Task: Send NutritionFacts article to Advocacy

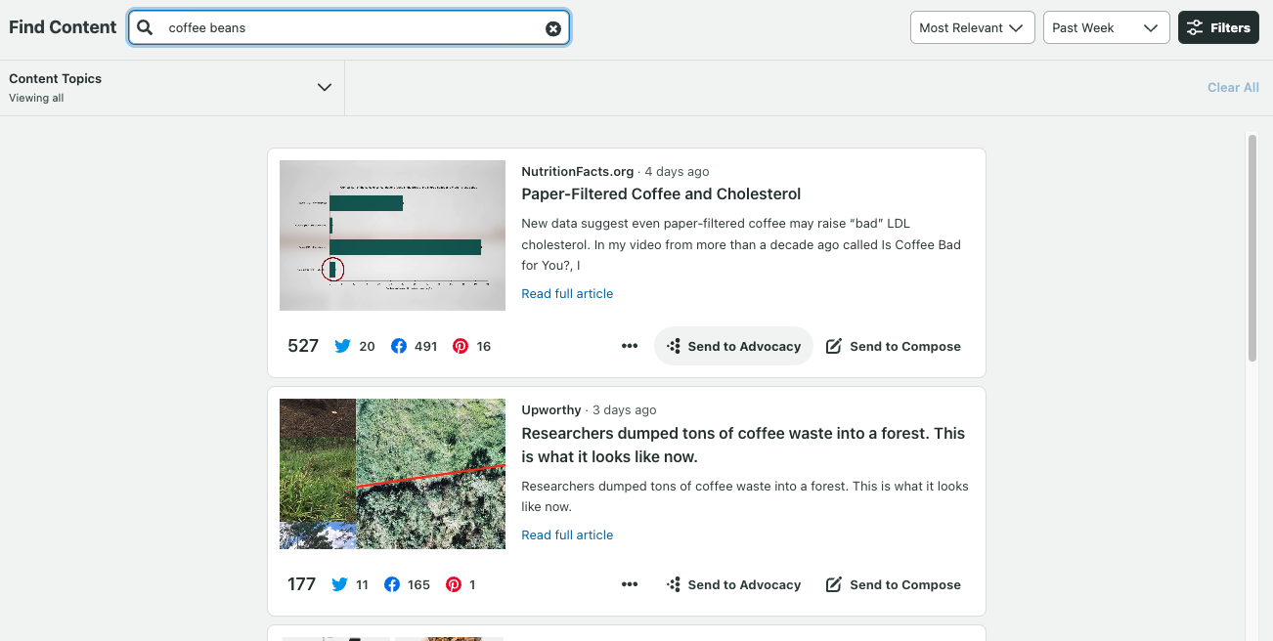Action: tap(733, 346)
